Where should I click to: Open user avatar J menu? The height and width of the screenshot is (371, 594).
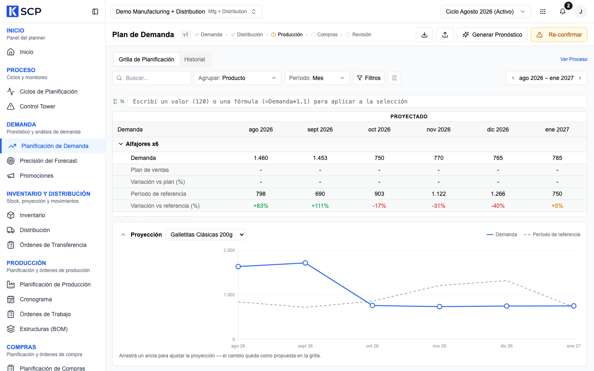pos(581,12)
